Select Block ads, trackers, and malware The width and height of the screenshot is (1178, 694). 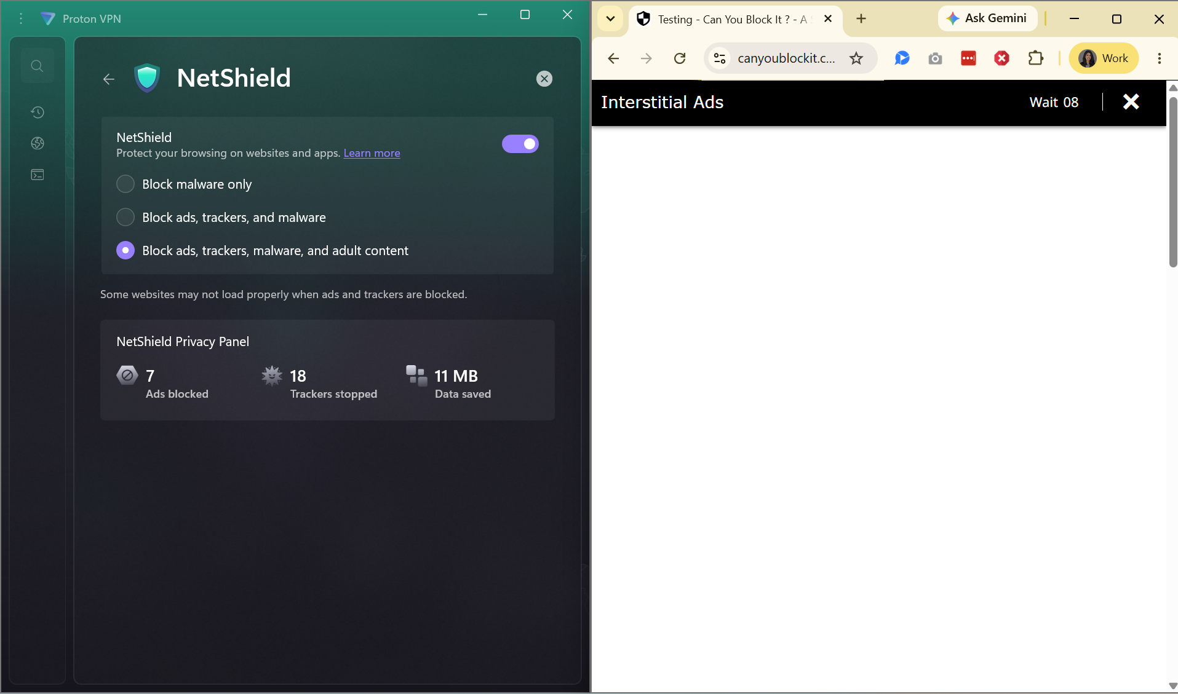coord(125,217)
